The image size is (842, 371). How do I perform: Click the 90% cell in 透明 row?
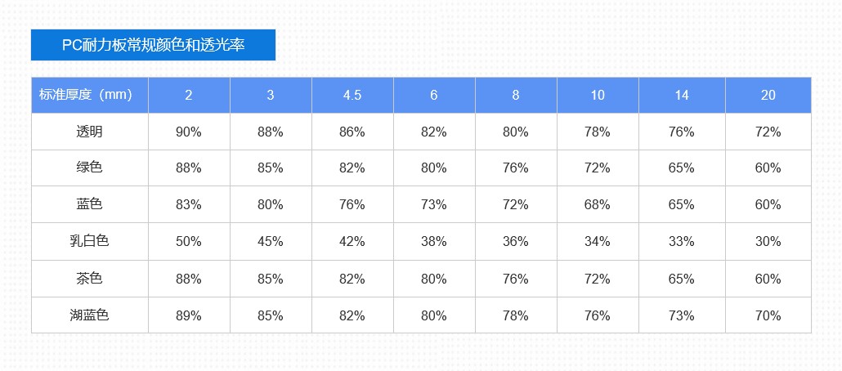coord(189,132)
